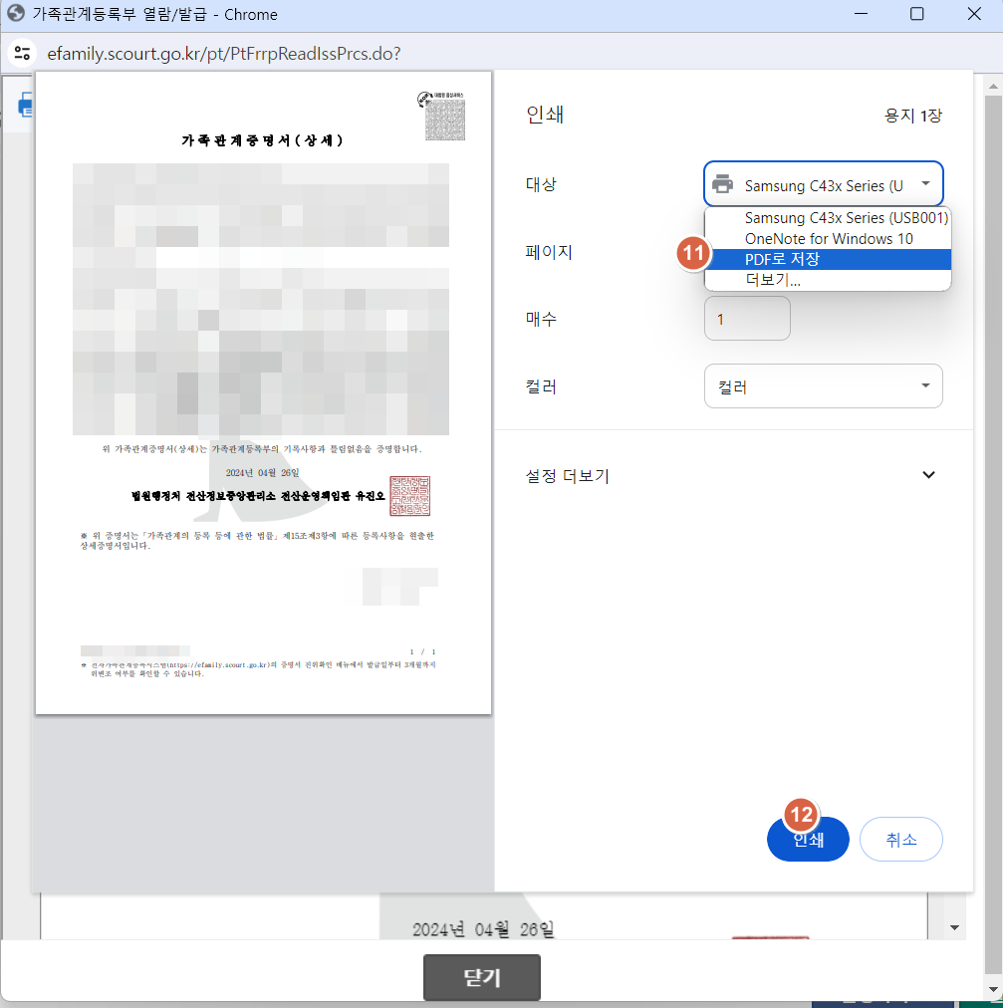Click the blue printer icon behind the dialog
This screenshot has height=1008, width=1003.
pyautogui.click(x=26, y=105)
